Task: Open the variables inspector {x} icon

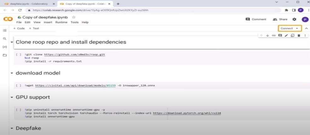Action: click(5, 47)
